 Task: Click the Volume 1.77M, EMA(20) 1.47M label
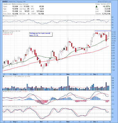(x=17, y=76)
